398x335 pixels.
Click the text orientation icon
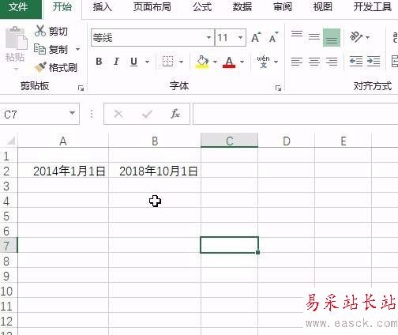355,37
